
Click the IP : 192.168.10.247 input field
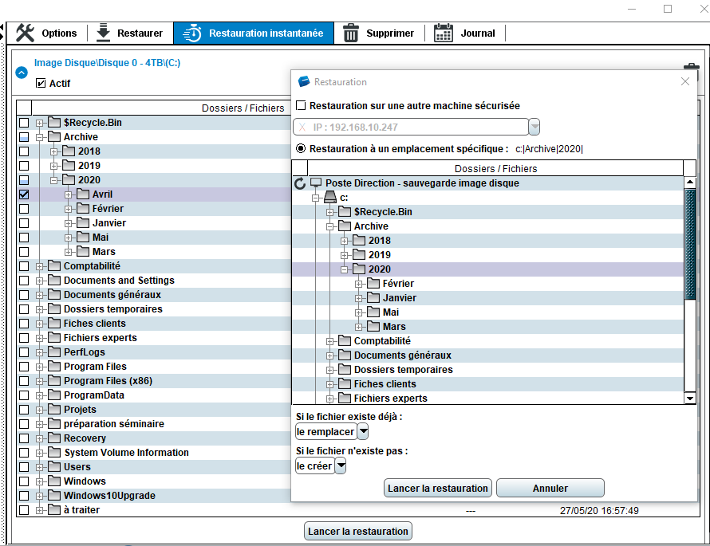tap(411, 127)
